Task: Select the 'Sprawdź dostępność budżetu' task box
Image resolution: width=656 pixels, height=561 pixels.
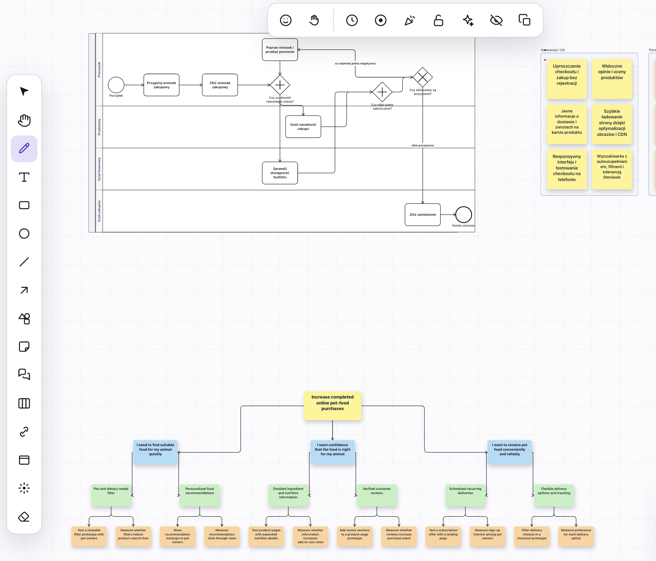Action: 280,173
